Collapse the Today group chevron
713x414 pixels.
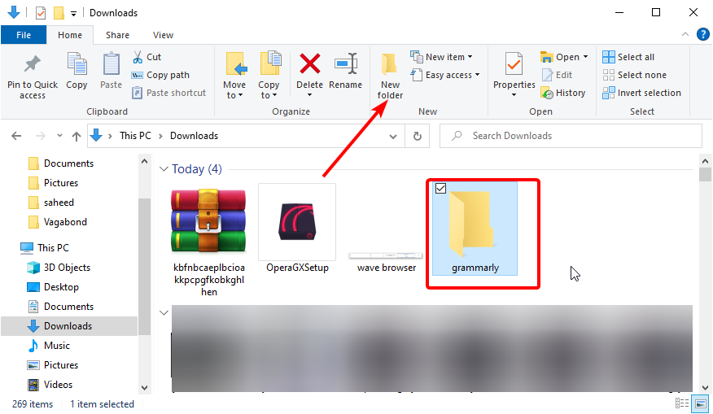click(x=164, y=169)
